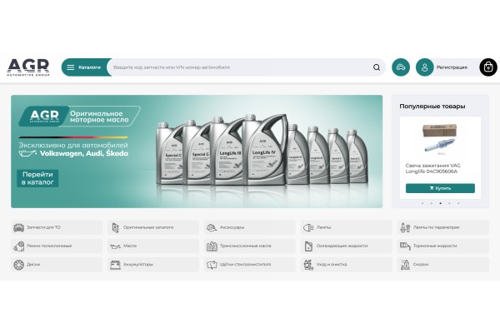
Task: Click the Перейти в каталог banner button
Action: [37, 178]
